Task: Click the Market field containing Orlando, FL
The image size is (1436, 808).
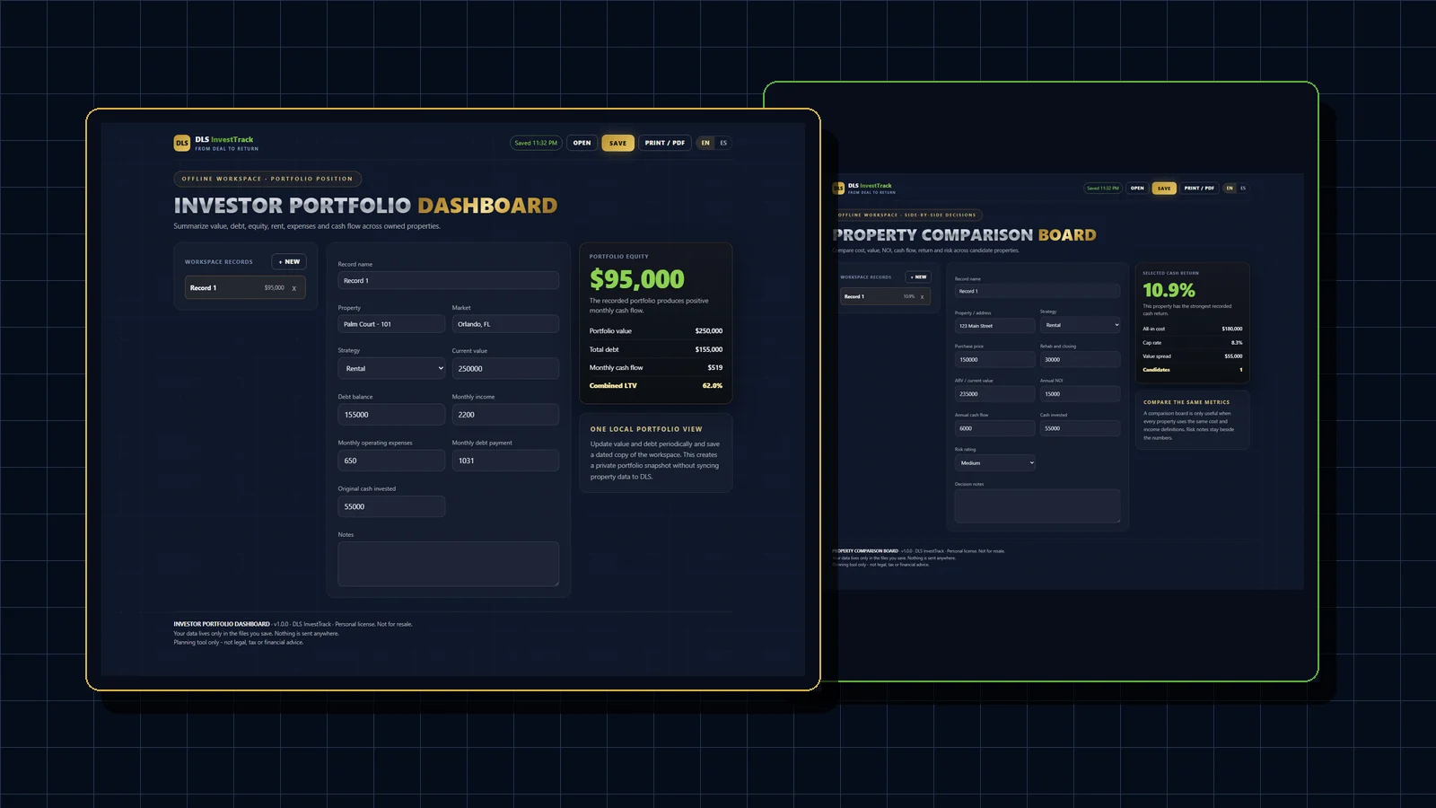Action: click(505, 324)
